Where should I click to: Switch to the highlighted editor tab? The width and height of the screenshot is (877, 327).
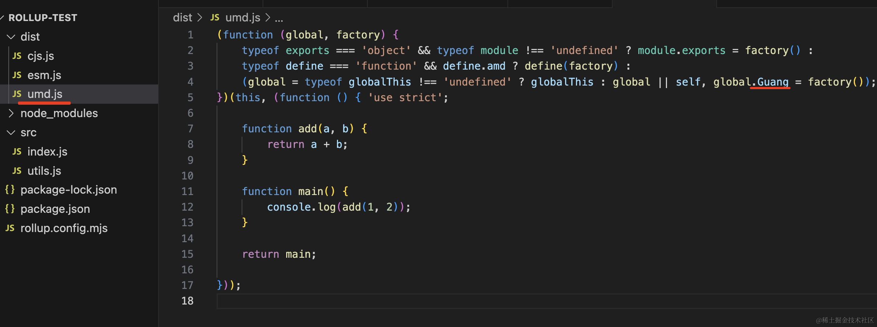coord(664,4)
